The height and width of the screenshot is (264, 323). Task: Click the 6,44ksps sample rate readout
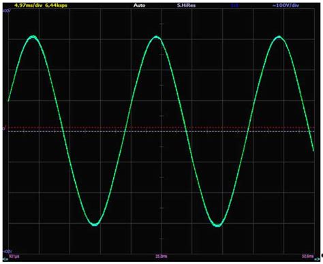[56, 5]
